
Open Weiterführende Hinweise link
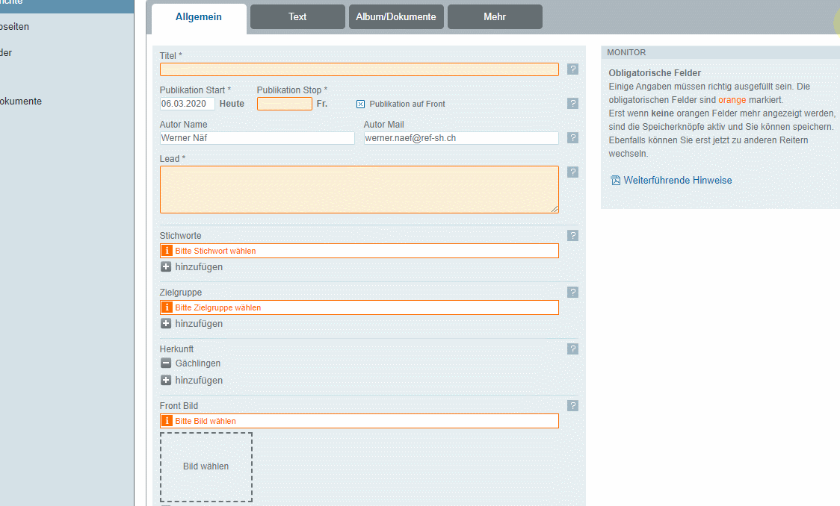coord(677,181)
